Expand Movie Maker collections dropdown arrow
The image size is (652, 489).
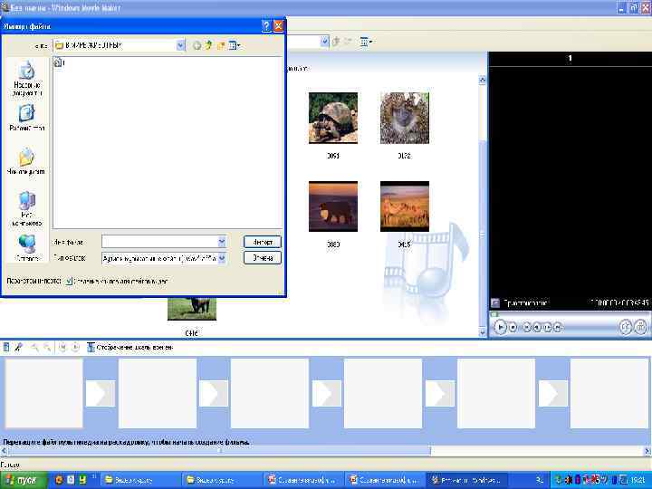coord(325,42)
